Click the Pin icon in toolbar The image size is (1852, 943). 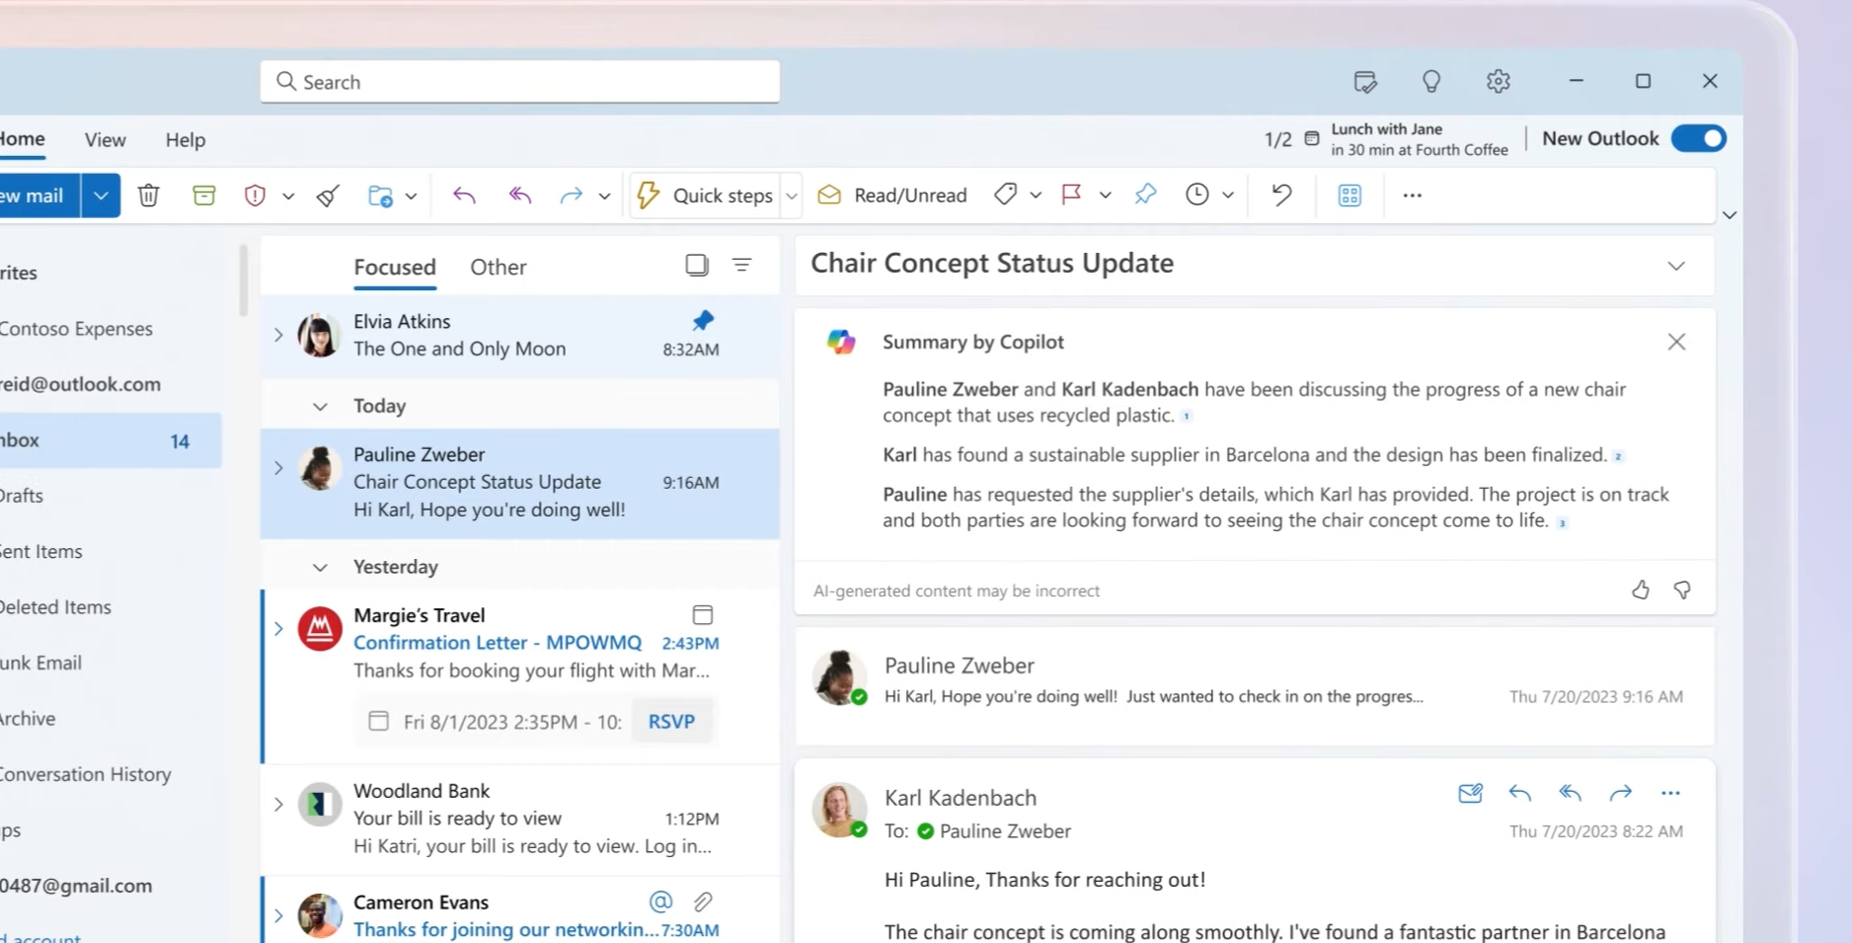(1145, 195)
